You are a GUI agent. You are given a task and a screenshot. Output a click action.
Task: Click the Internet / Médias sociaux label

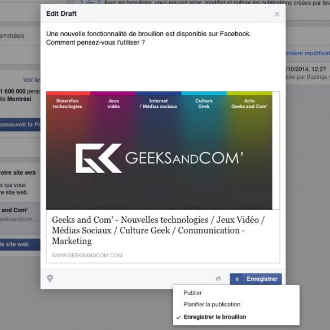coord(159,104)
